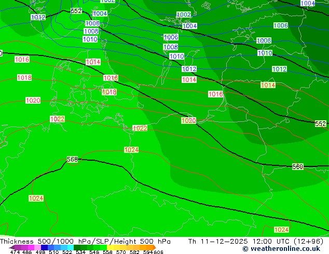Select the bright magenta legend swatch
The height and width of the screenshot is (254, 329).
[x=31, y=247]
